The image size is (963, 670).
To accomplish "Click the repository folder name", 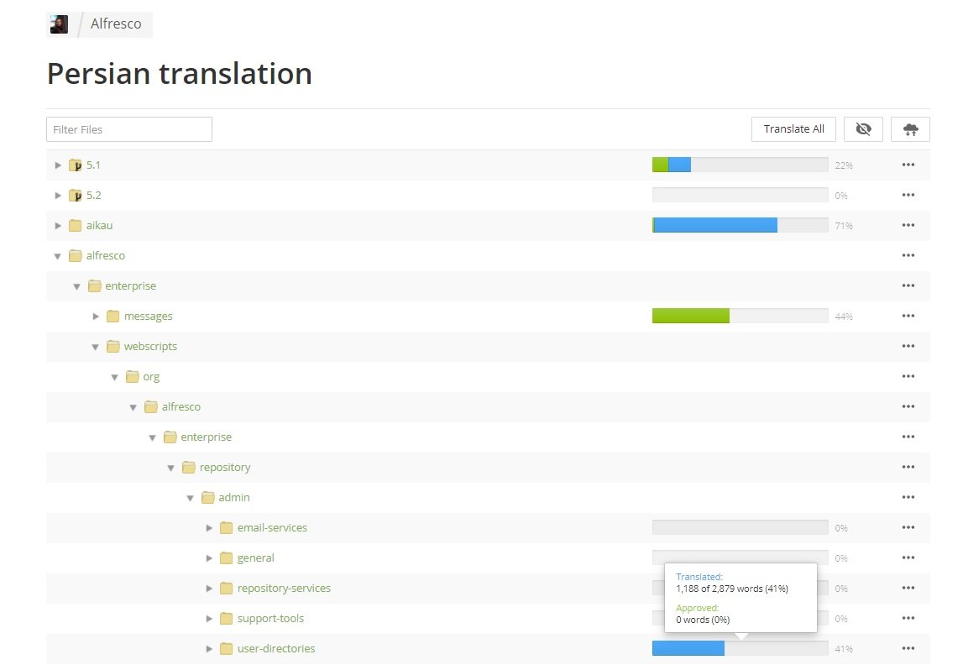I will point(225,468).
